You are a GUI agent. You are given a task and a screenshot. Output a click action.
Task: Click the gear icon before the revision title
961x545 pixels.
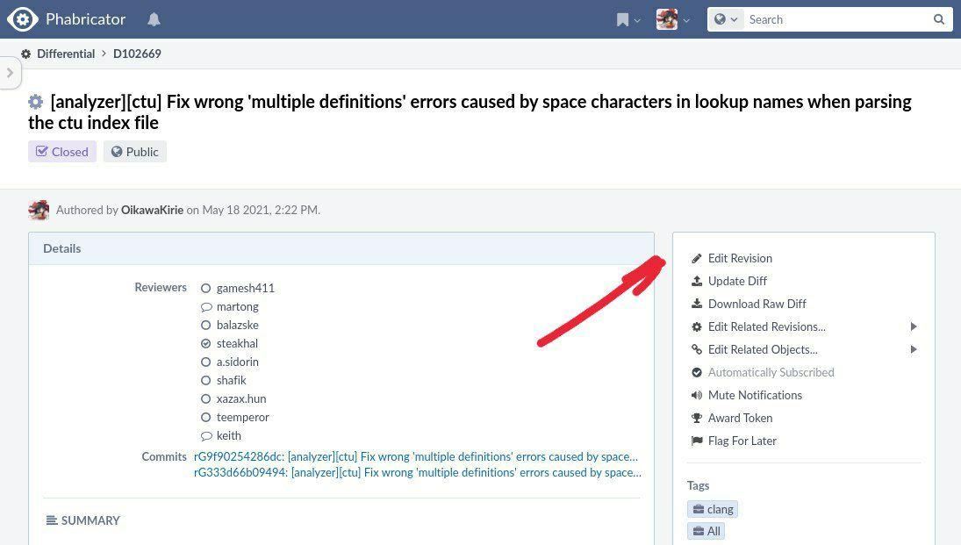point(36,101)
